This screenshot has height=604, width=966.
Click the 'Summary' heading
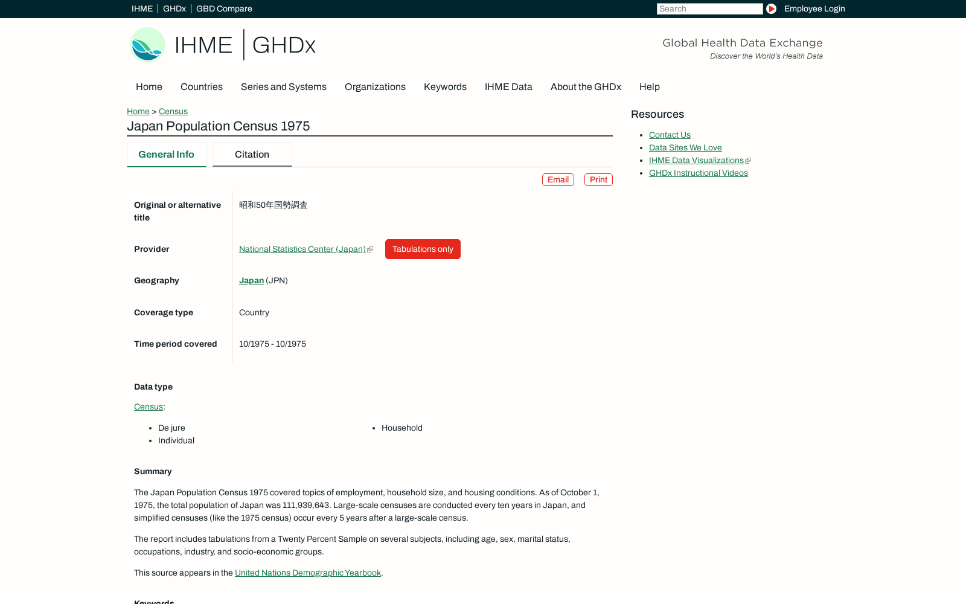pos(153,471)
